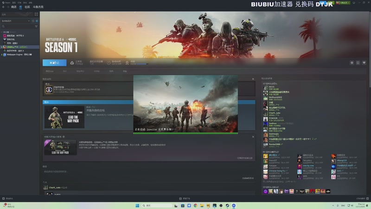Click the achievements progress bar
This screenshot has width=371, height=209.
point(142,64)
